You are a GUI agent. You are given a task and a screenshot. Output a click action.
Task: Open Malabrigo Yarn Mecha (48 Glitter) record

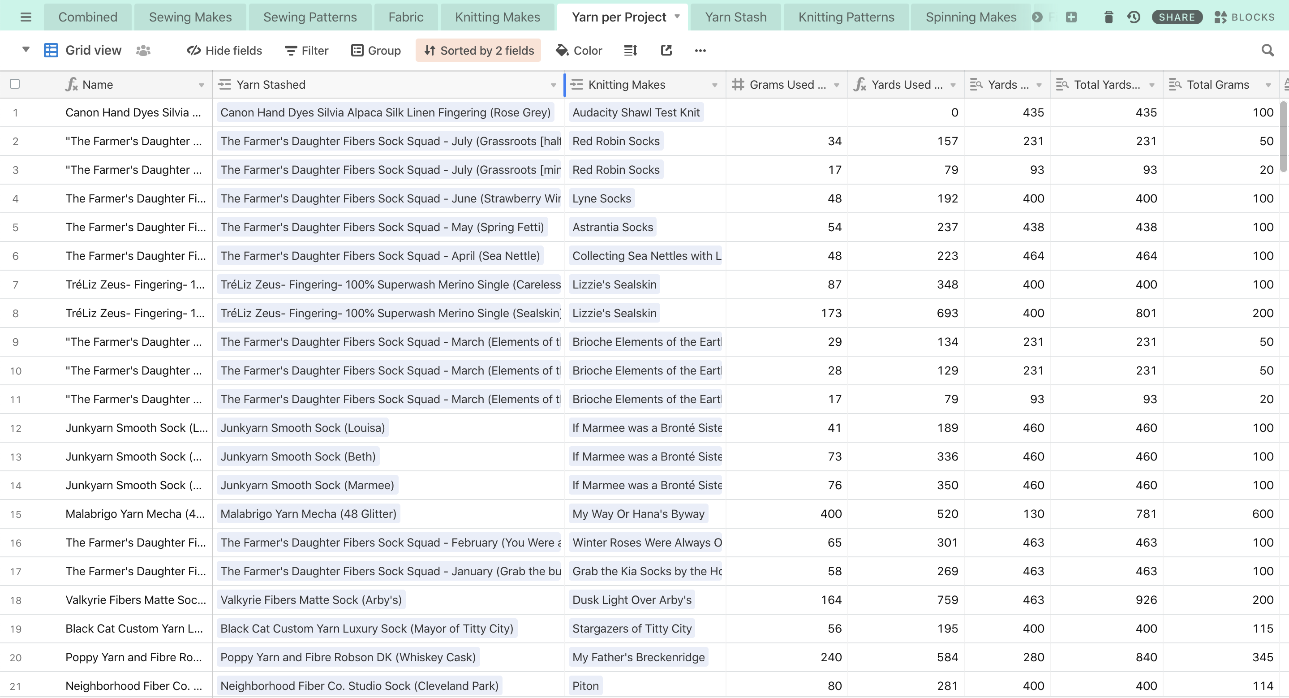308,513
